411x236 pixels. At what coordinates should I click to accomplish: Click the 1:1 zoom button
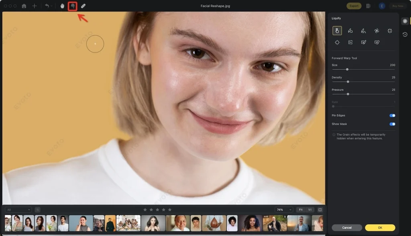(310, 210)
